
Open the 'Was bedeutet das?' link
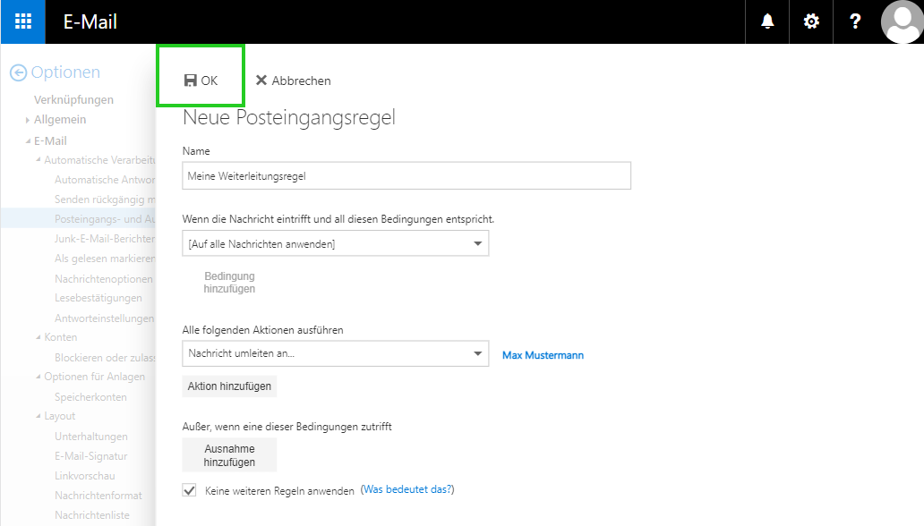(407, 489)
